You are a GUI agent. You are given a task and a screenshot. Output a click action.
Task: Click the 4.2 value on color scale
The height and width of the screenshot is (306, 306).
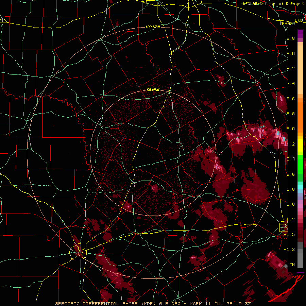click(291, 144)
